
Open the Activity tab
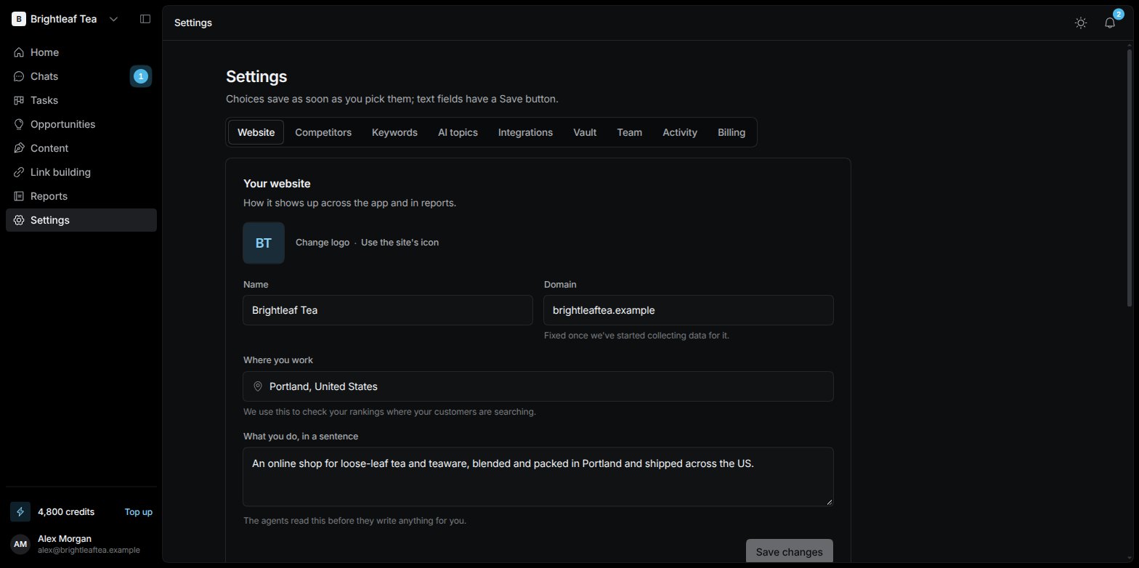pos(680,132)
